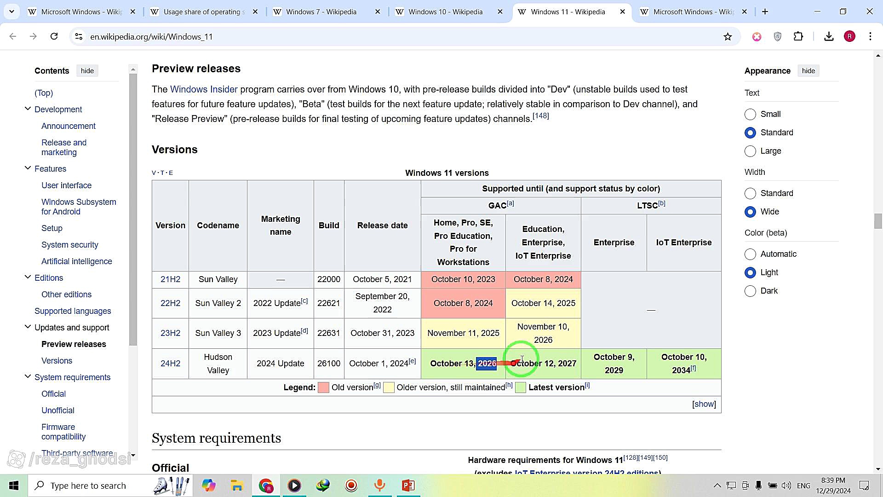Switch to the last Microsoft Windows tab
883x497 pixels.
694,12
